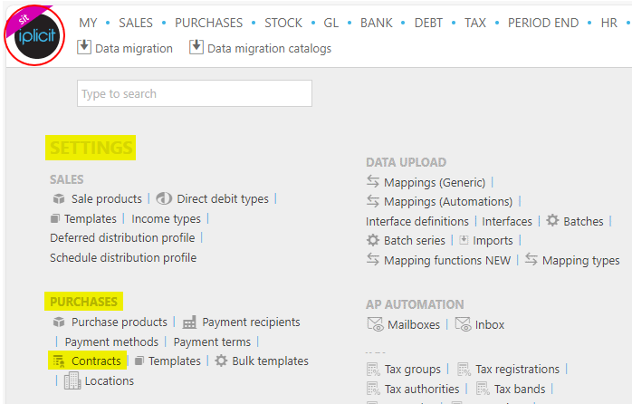Open the Mailboxes link
The image size is (632, 404).
414,324
